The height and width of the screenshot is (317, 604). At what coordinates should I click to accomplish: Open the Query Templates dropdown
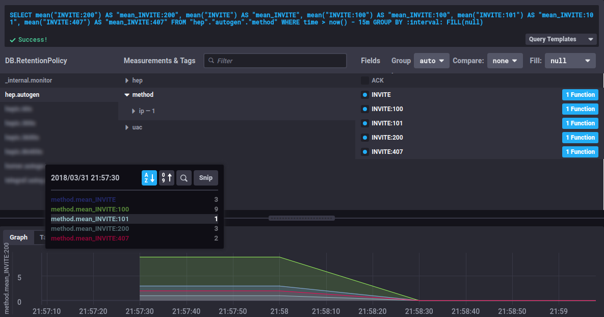click(561, 39)
